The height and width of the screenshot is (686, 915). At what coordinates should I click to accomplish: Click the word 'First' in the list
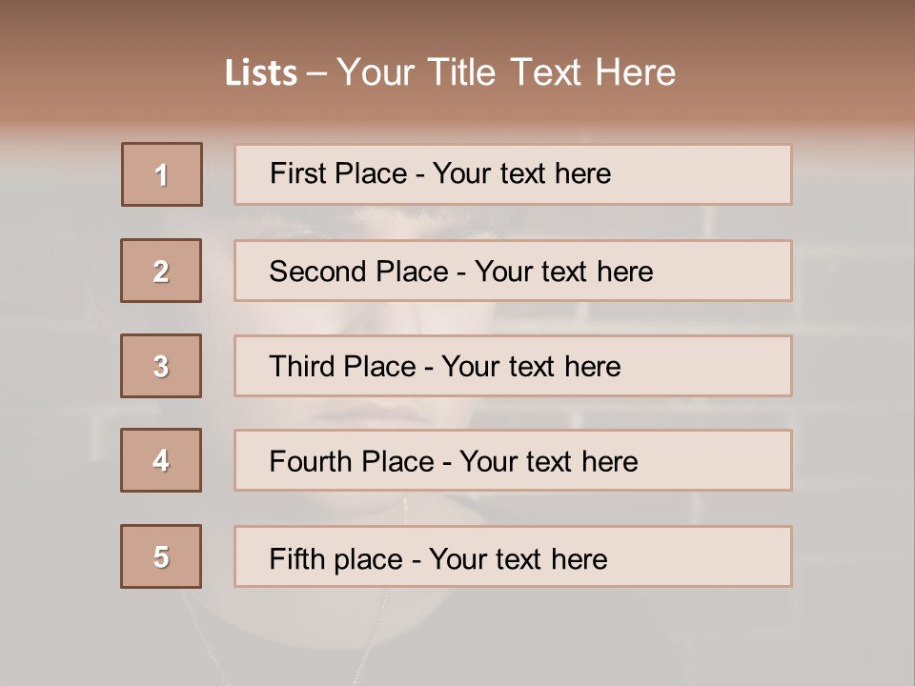pos(298,173)
